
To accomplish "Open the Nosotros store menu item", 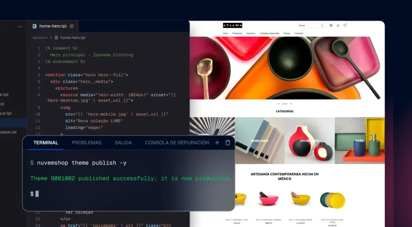I will pyautogui.click(x=251, y=33).
